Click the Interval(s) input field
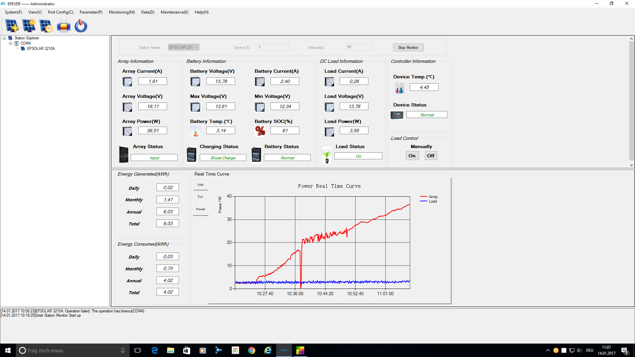 pos(359,47)
